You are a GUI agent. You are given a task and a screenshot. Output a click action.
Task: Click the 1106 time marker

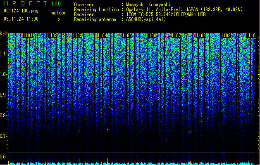(x=152, y=35)
